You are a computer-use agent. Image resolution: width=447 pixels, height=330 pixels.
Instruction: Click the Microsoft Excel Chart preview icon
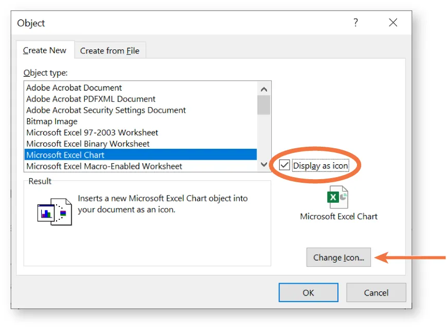(338, 196)
